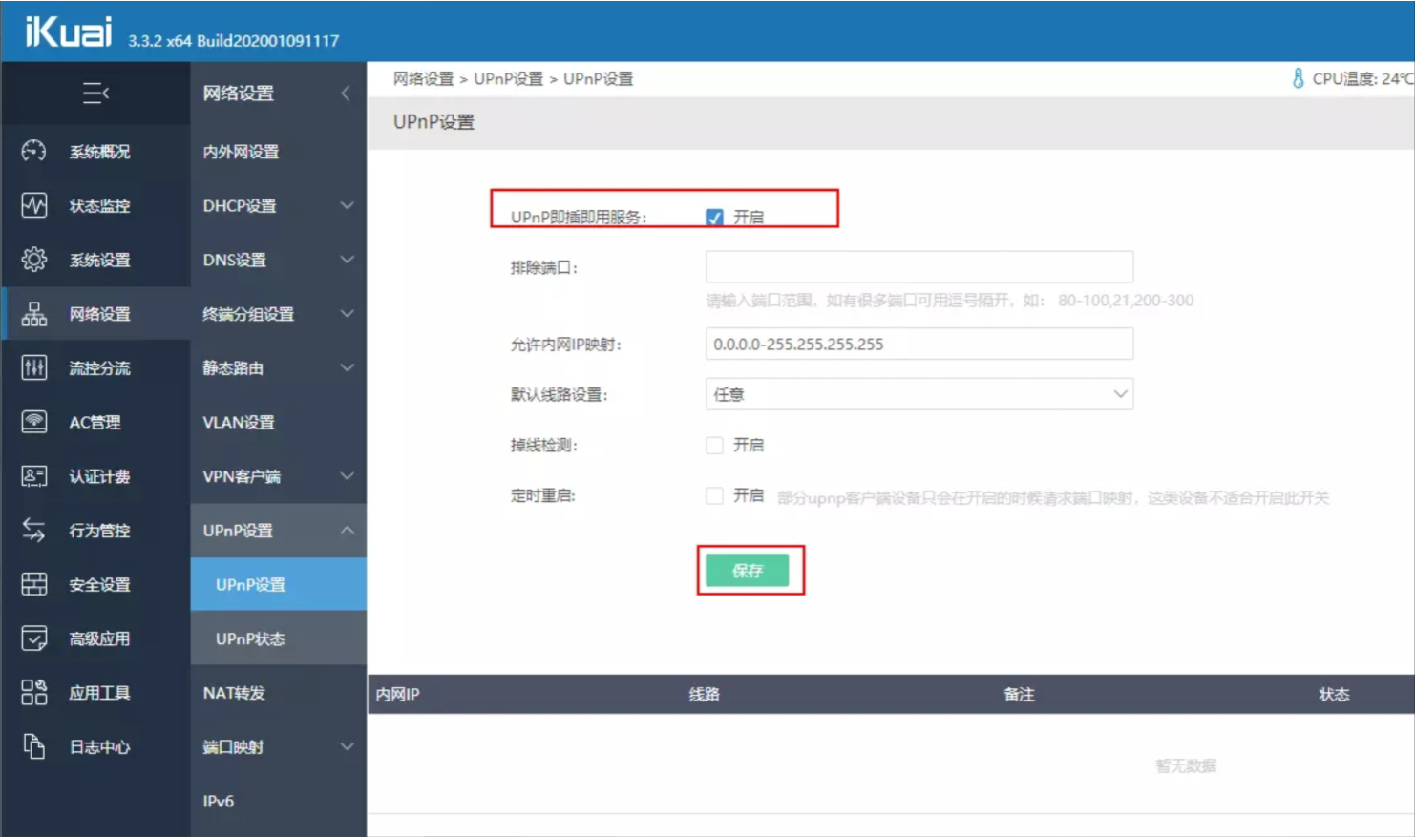1415x837 pixels.
Task: Expand the DHCP设置 chevron
Action: (348, 205)
